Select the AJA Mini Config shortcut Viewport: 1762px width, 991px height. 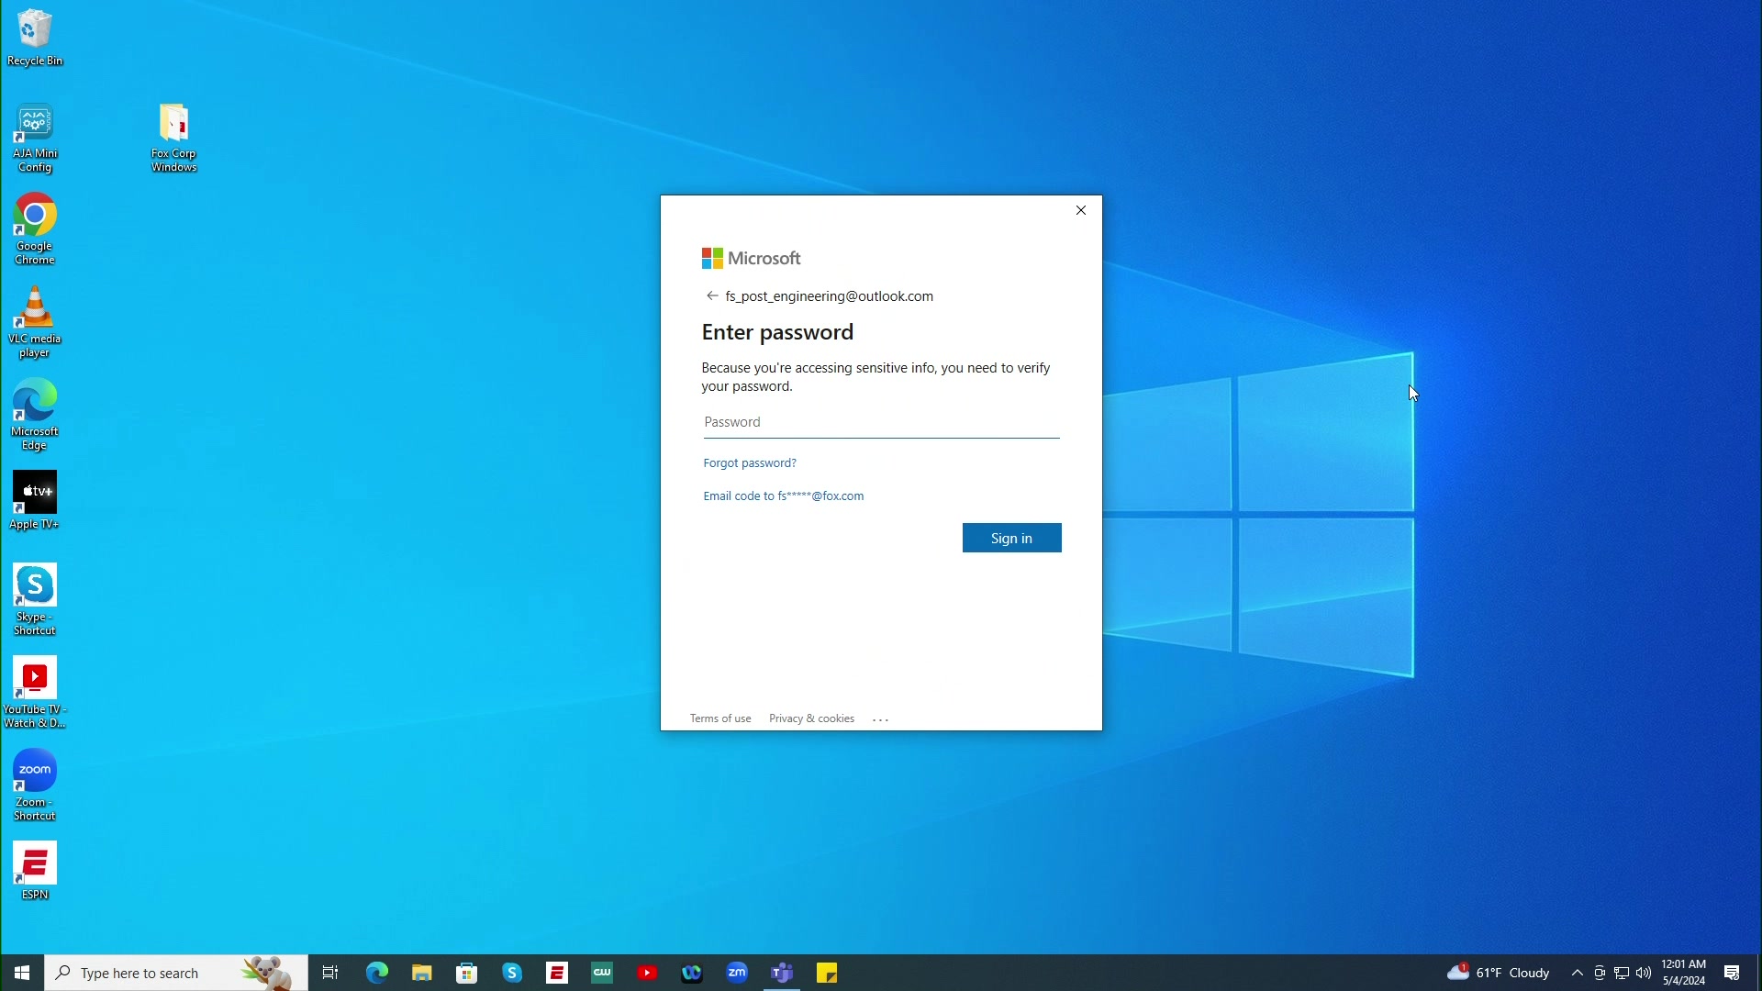point(35,139)
